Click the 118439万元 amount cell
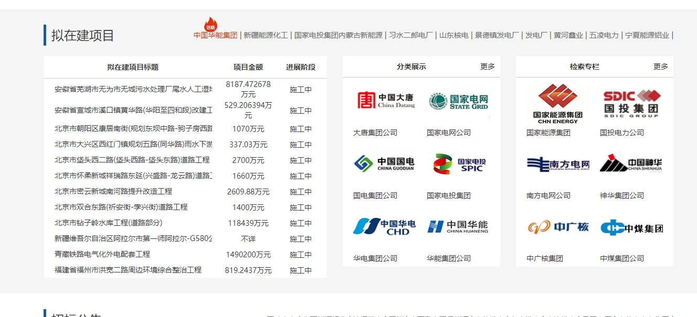The width and height of the screenshot is (697, 317). 248,223
